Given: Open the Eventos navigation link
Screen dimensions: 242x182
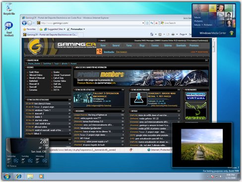Looking at the screenshot, I should coord(155,45).
